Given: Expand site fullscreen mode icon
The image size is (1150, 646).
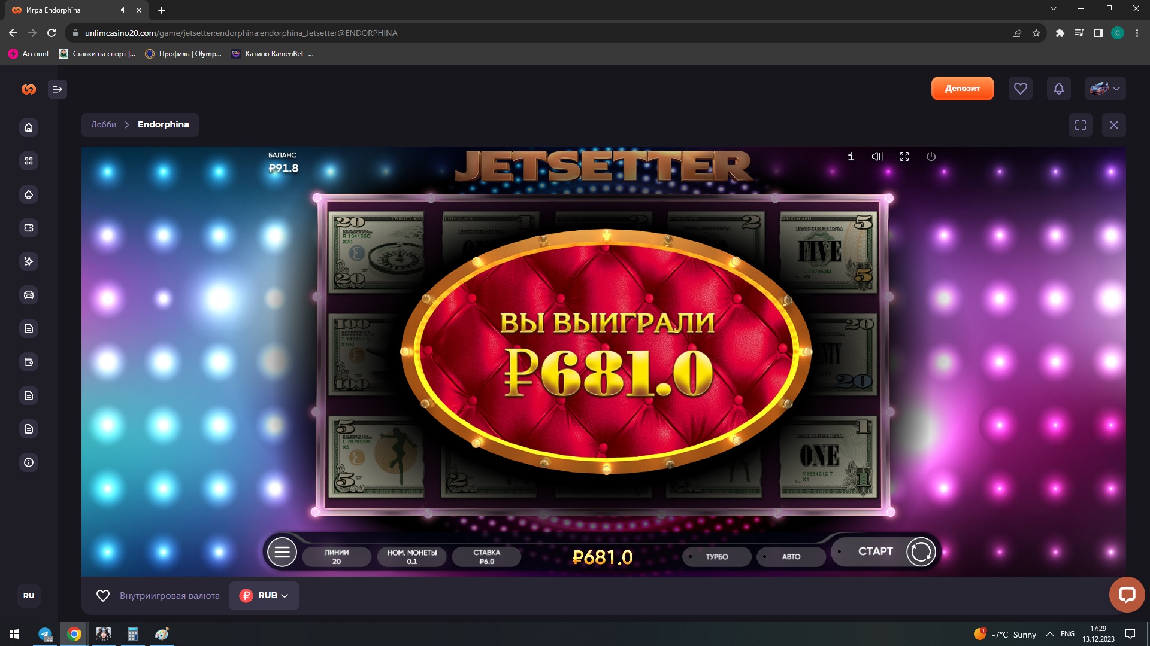Looking at the screenshot, I should [1080, 125].
